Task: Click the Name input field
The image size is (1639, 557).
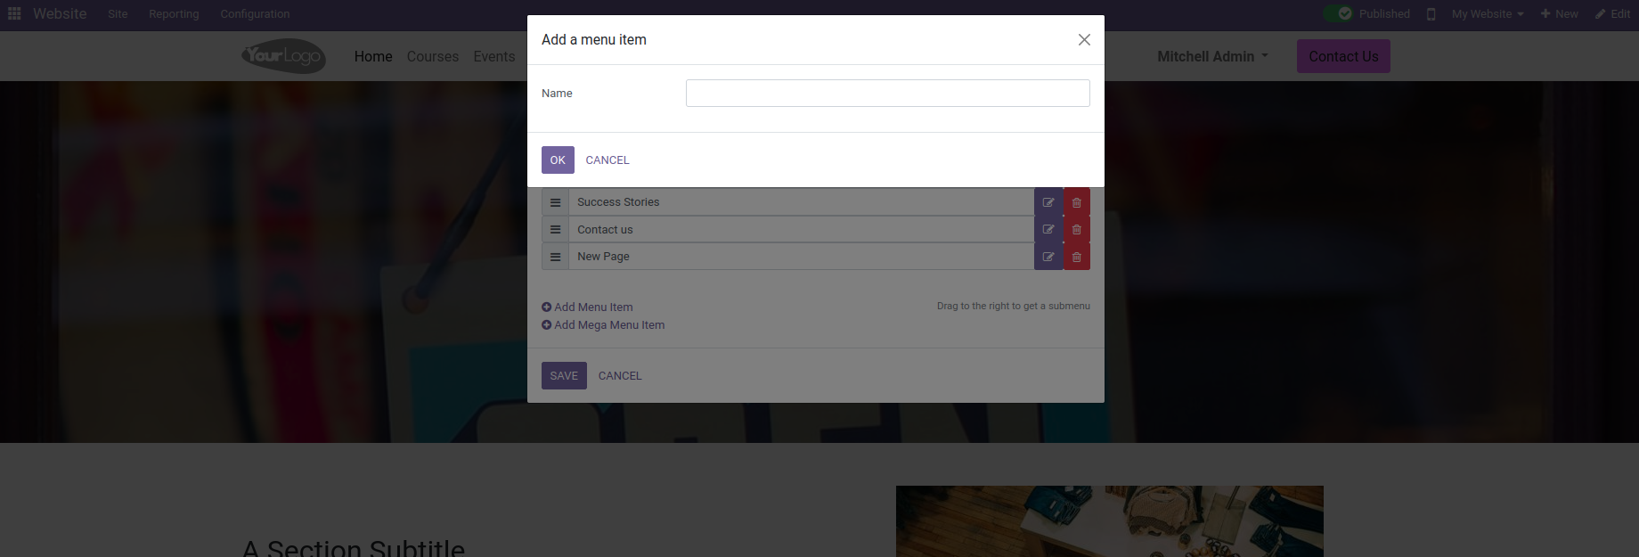Action: click(887, 94)
